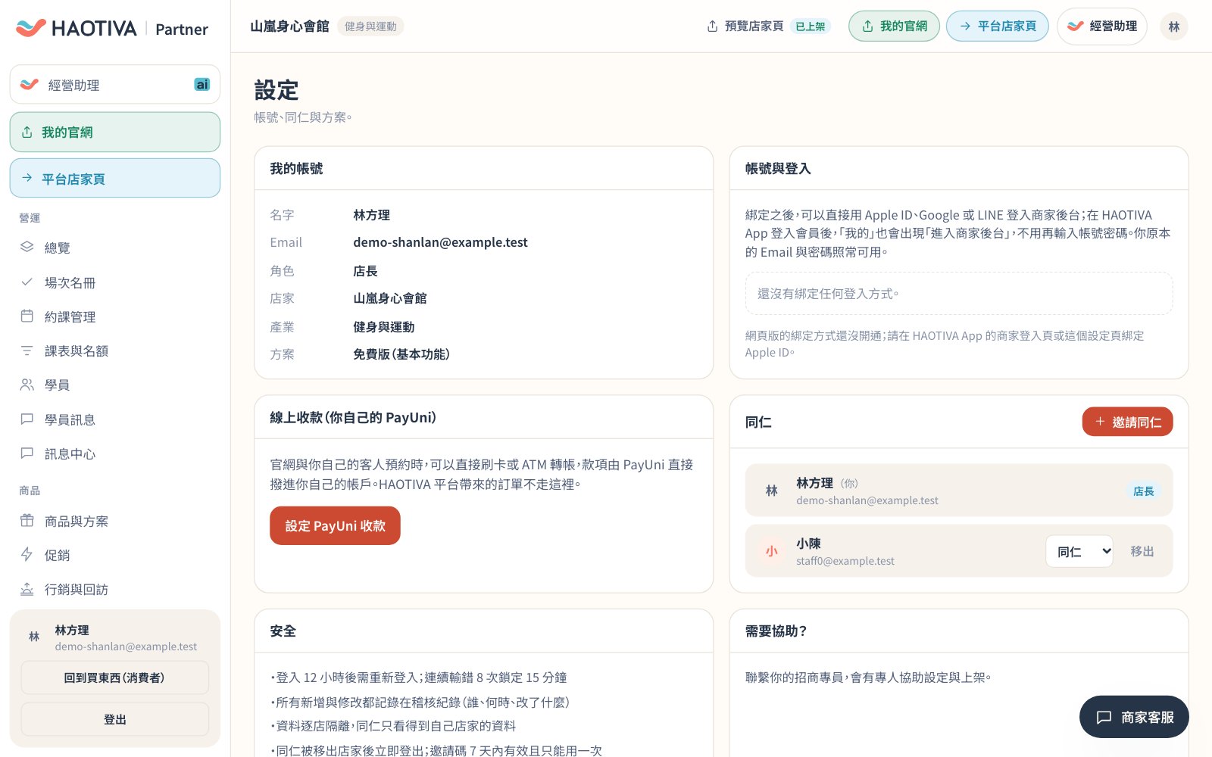This screenshot has height=757, width=1212.
Task: Go to 場次名冊 in the sidebar
Action: click(x=115, y=282)
